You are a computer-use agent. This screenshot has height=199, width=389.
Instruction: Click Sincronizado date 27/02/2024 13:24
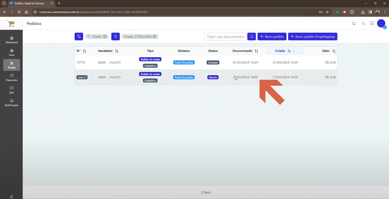pyautogui.click(x=245, y=62)
